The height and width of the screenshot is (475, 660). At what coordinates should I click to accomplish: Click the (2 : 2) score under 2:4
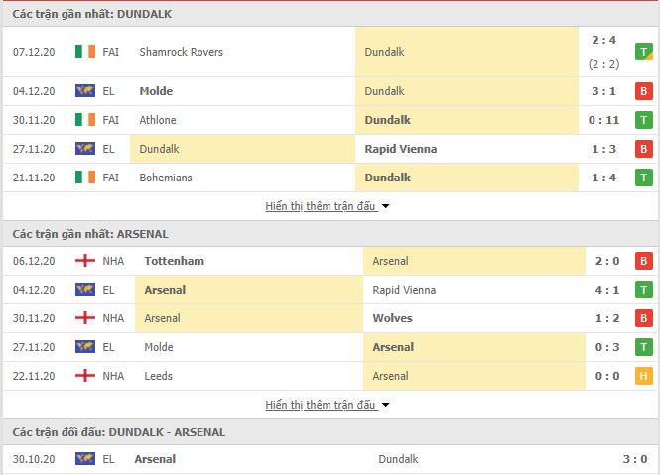603,64
